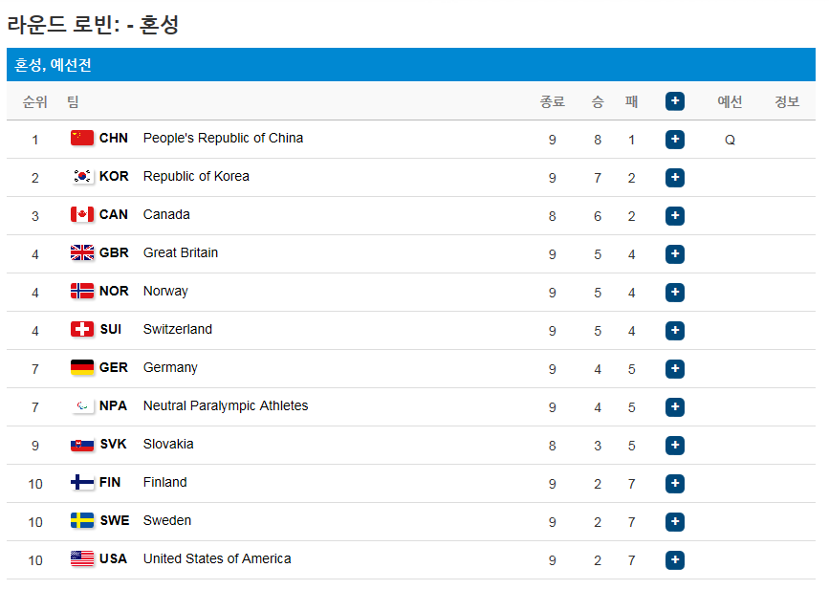The height and width of the screenshot is (590, 829).
Task: Open the Sweden row plus button
Action: (675, 522)
